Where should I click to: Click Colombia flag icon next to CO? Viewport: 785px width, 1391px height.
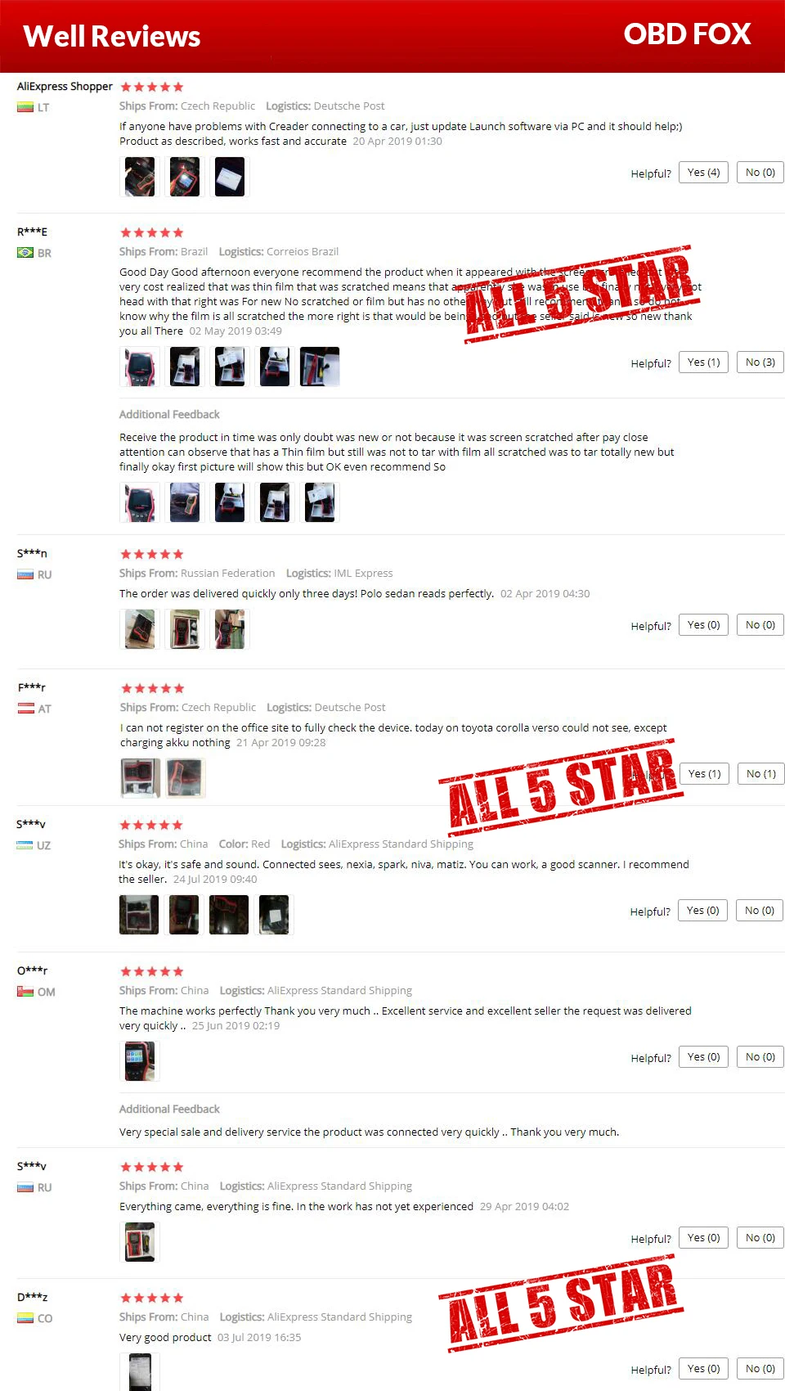coord(25,1318)
